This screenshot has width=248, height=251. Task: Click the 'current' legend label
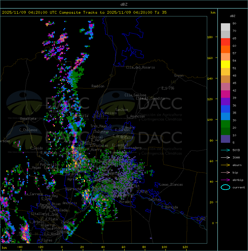(239, 188)
